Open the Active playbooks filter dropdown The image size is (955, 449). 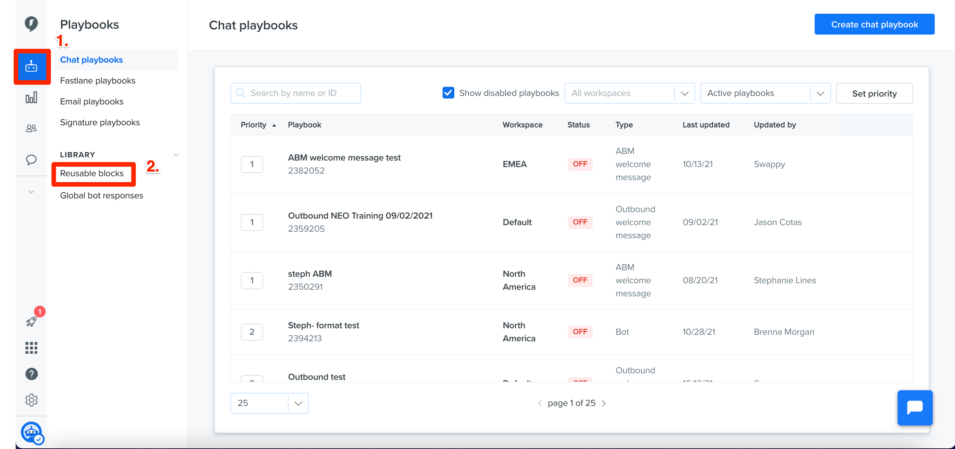click(x=765, y=93)
